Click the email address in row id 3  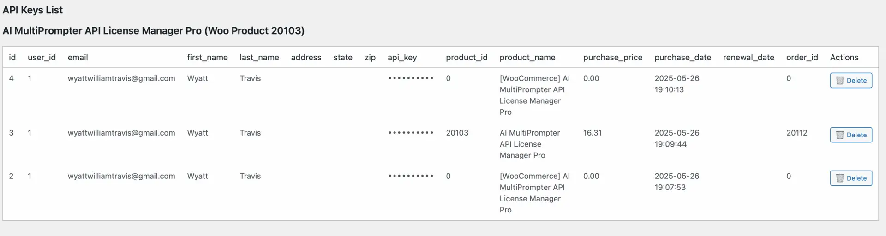(x=121, y=133)
